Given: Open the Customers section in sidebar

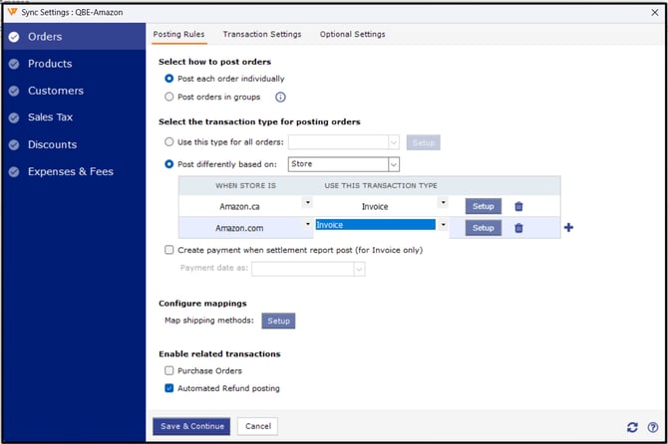Looking at the screenshot, I should (55, 91).
